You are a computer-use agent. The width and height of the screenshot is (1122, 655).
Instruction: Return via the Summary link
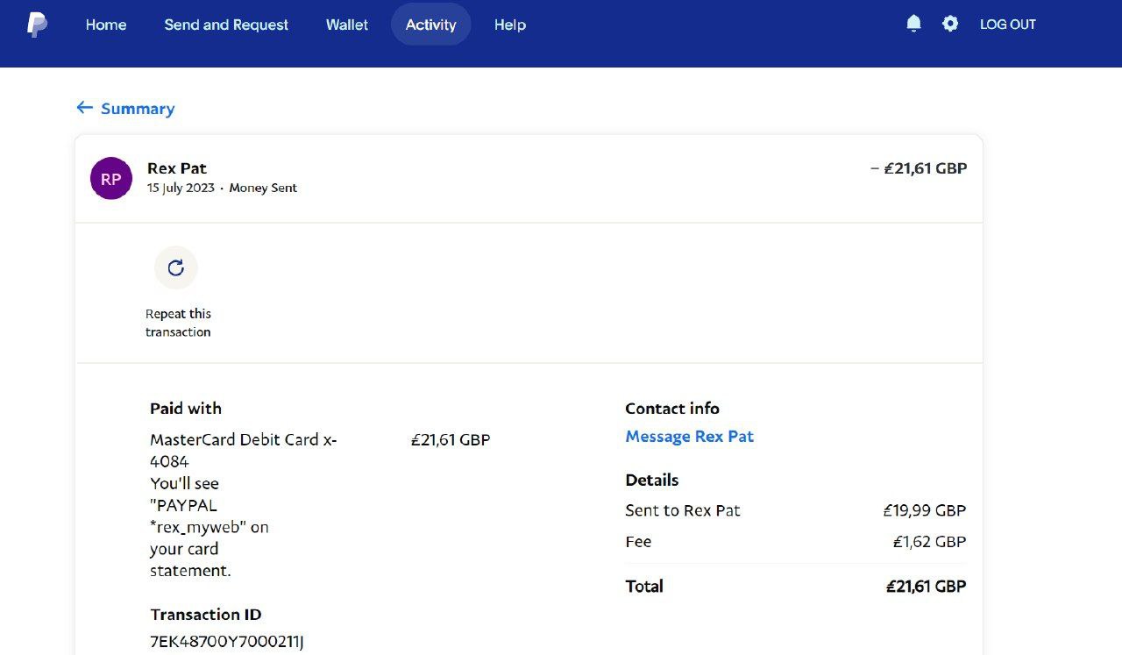138,109
